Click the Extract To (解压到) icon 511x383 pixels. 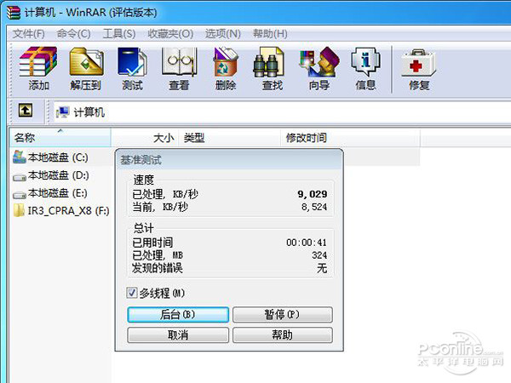coord(86,62)
